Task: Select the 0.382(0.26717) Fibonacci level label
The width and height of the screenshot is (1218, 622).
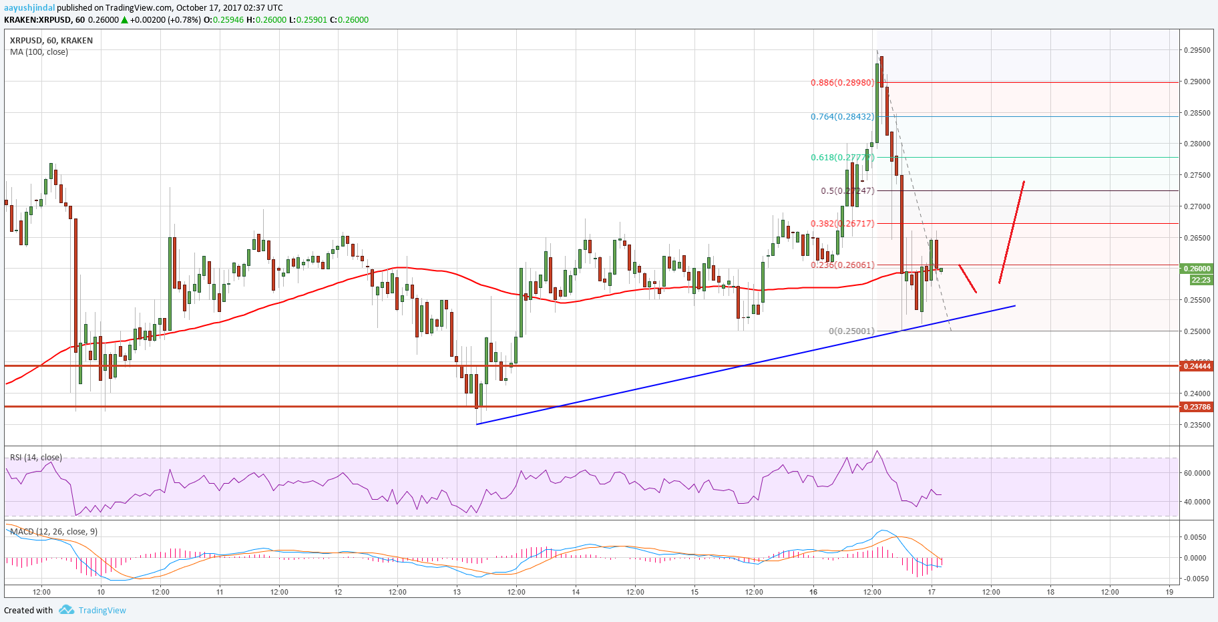Action: 843,224
